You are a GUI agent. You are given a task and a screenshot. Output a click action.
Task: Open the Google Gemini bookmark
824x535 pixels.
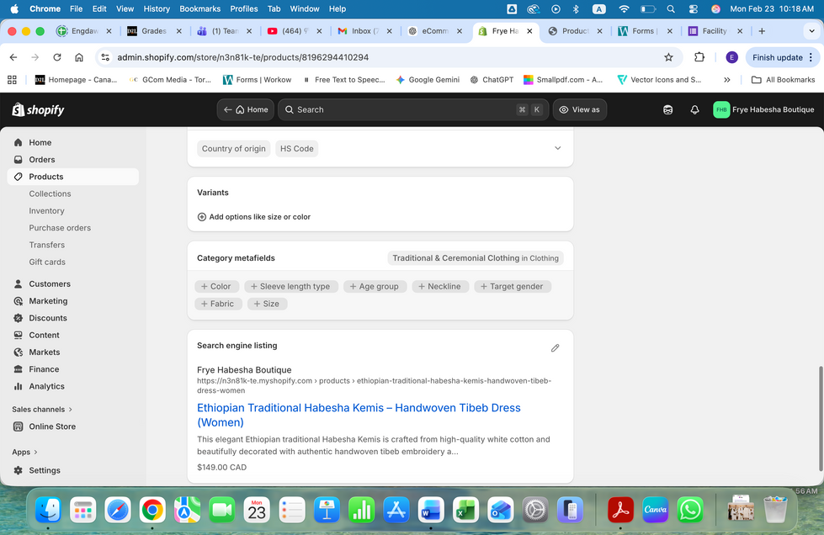tap(428, 80)
